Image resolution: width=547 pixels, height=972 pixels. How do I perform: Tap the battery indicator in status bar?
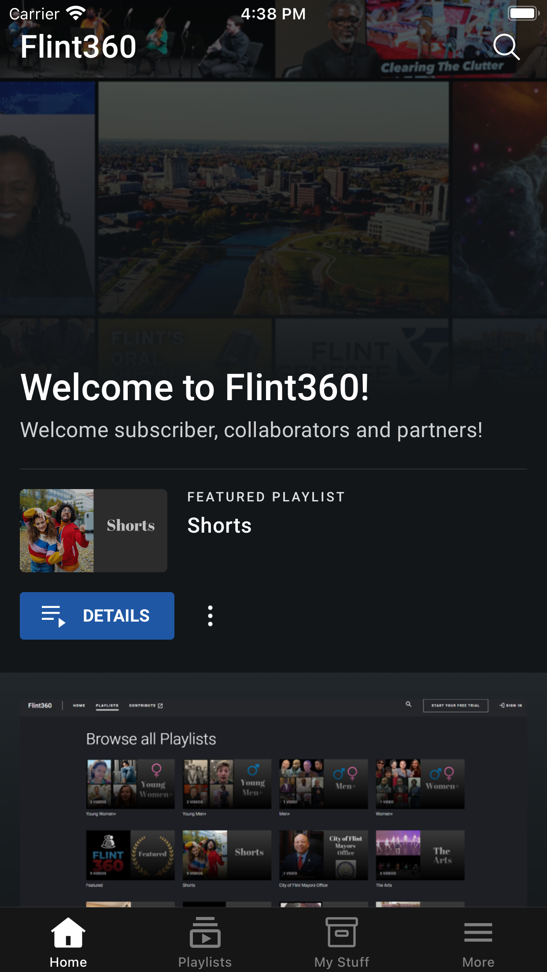(x=524, y=14)
